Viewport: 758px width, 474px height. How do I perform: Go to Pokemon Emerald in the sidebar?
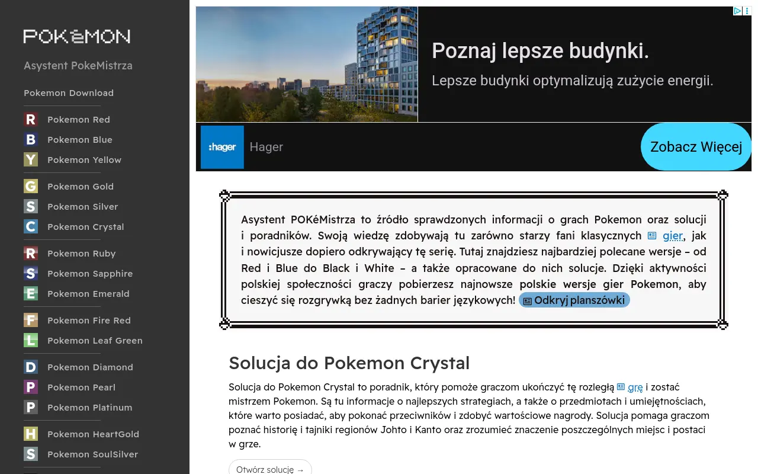coord(88,294)
